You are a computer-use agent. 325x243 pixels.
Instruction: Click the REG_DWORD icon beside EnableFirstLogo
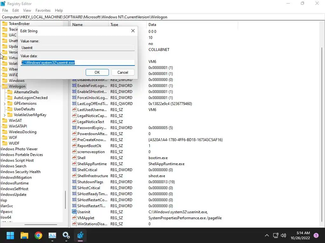74,85
